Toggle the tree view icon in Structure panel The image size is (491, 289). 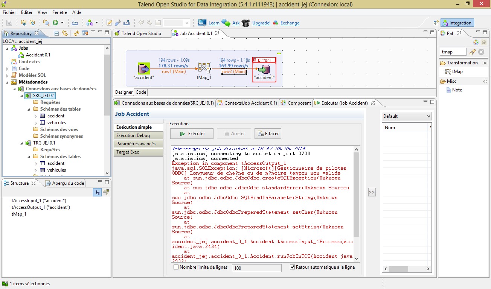pos(98,192)
